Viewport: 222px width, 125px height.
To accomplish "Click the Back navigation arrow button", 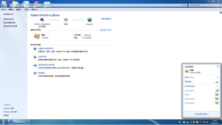I will pyautogui.click(x=2, y=5).
